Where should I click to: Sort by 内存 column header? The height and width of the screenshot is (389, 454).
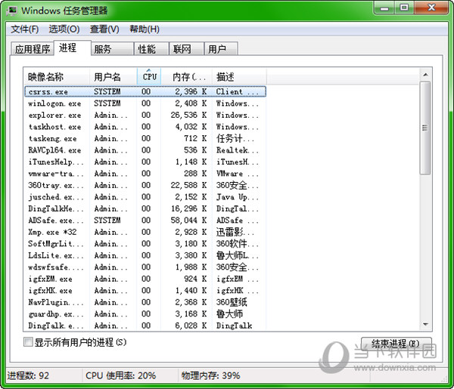pyautogui.click(x=187, y=76)
